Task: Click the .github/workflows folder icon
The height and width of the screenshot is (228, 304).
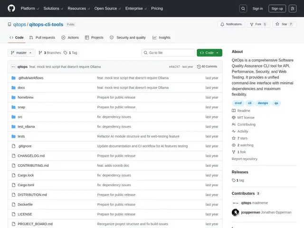Action: pos(13,78)
